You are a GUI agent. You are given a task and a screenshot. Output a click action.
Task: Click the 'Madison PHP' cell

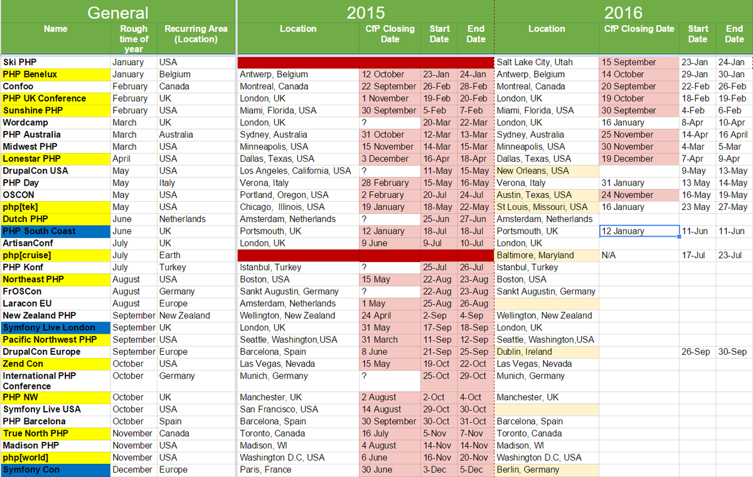[x=56, y=445]
